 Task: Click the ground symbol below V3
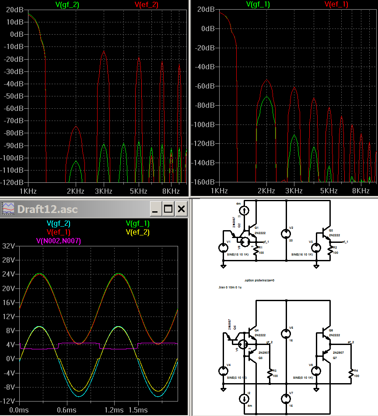point(316,266)
